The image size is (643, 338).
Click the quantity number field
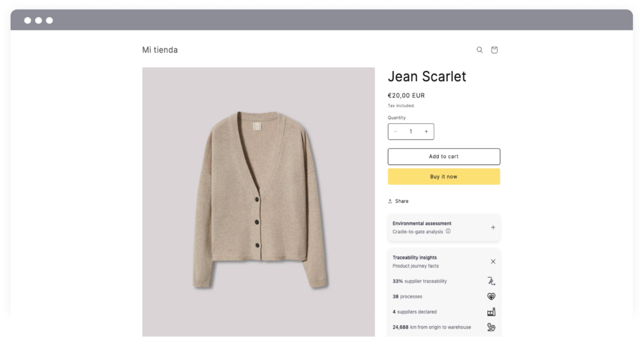[x=411, y=132]
